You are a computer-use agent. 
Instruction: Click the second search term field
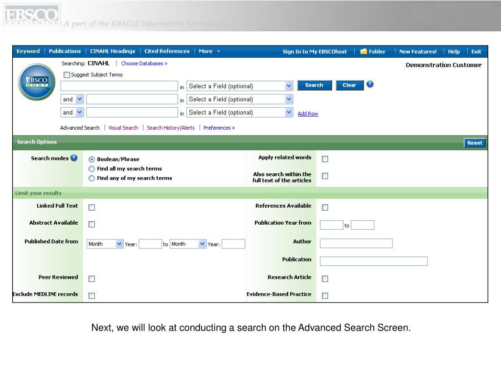pyautogui.click(x=132, y=99)
